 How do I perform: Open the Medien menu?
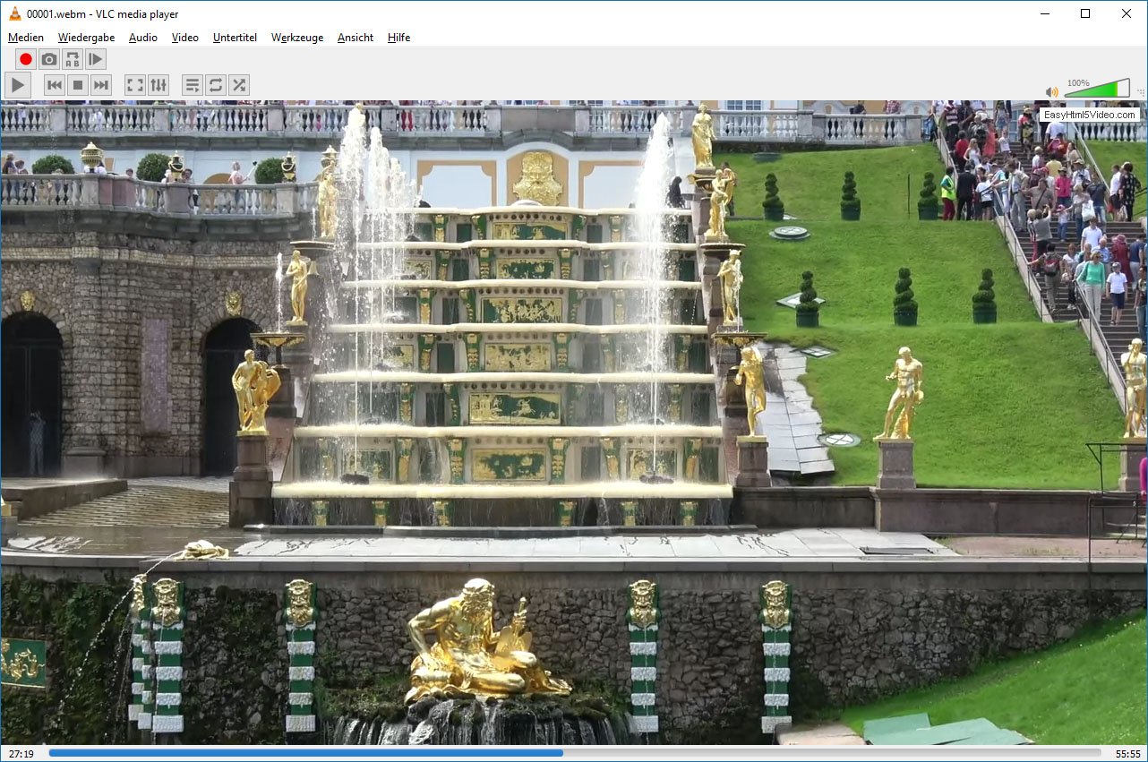(26, 38)
